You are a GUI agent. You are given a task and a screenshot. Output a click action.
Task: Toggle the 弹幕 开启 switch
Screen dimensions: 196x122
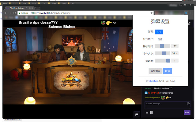coord(159,32)
